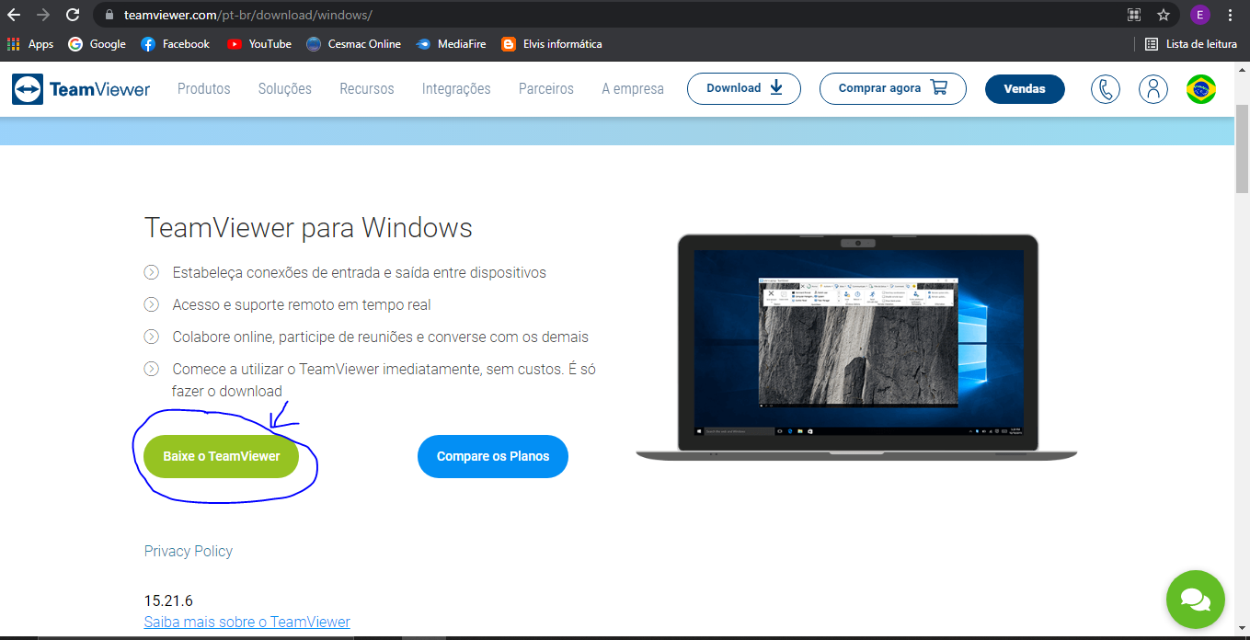
Task: Click the Brazil flag language selector
Action: click(1201, 89)
